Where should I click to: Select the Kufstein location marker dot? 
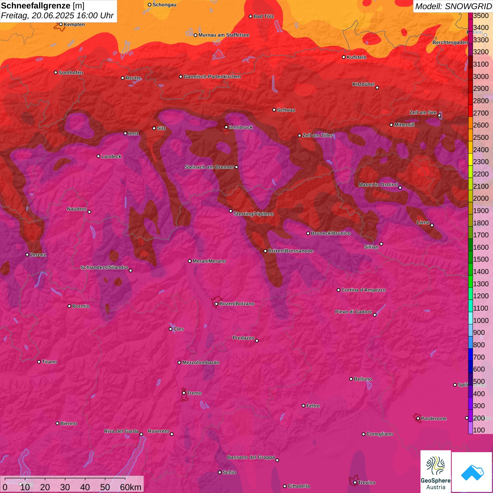344,57
